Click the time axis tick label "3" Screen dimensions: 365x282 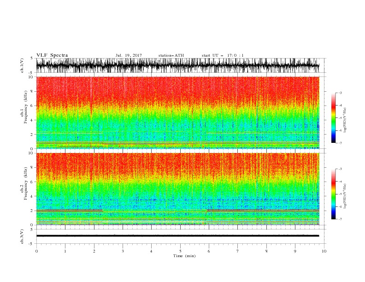click(123, 251)
